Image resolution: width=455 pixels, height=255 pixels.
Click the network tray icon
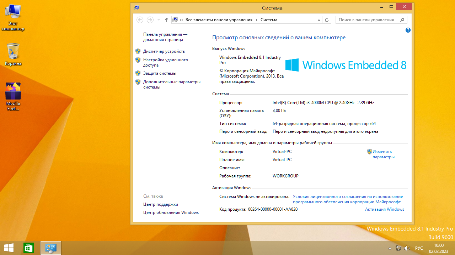(398, 248)
